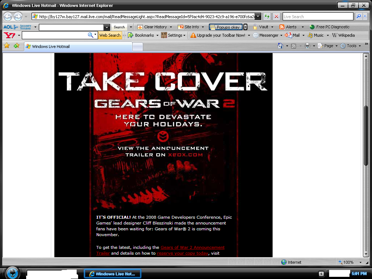The width and height of the screenshot is (372, 279).
Task: Open the recent pages dropdown next to Forward
Action: click(26, 17)
